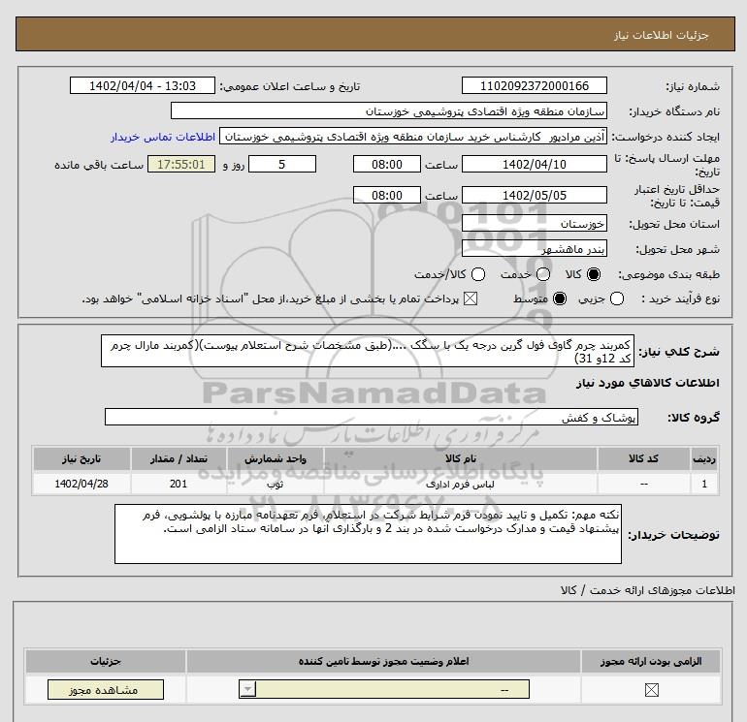
Task: Click remaining time countdown 17:55:01
Action: (x=181, y=164)
